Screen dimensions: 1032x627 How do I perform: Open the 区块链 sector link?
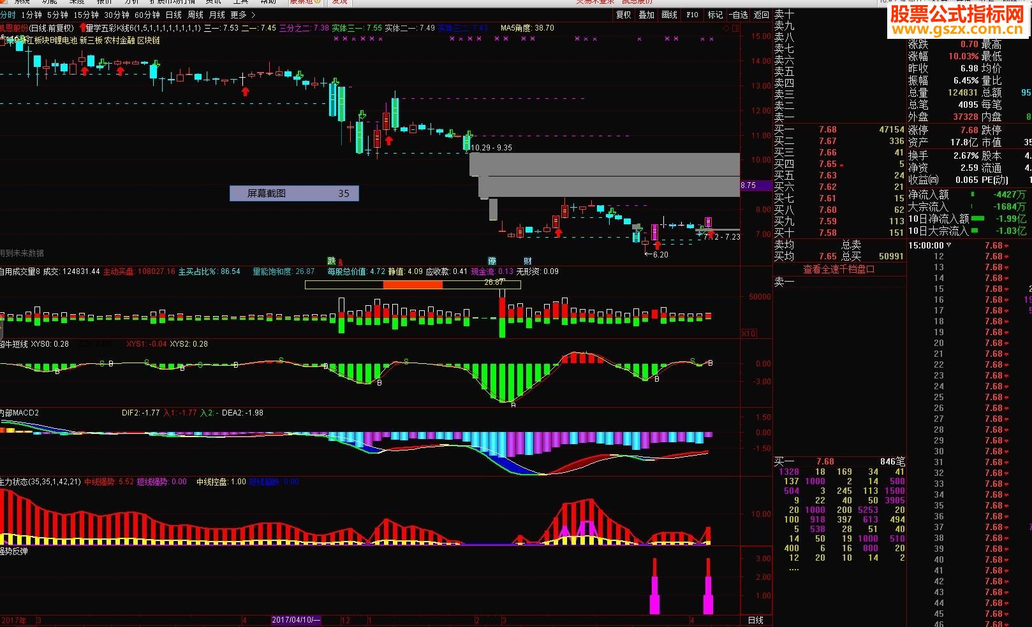[x=149, y=40]
